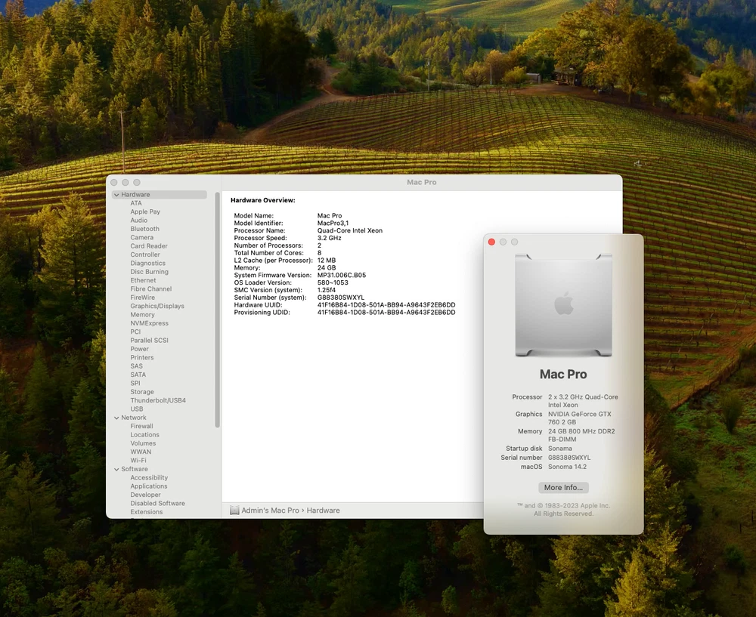Select USB in Hardware list
756x617 pixels.
pyautogui.click(x=136, y=409)
